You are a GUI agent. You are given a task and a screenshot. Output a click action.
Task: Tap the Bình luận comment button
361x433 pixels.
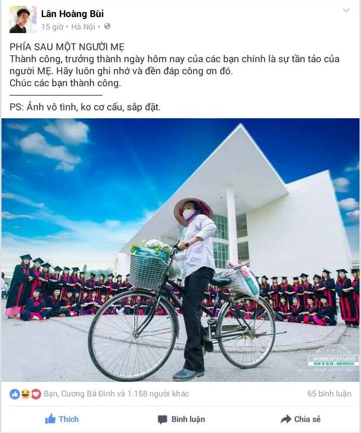pyautogui.click(x=181, y=419)
